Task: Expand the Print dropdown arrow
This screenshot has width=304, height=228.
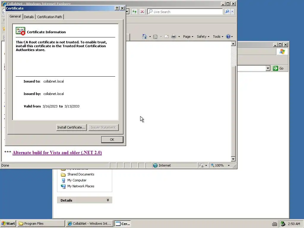Action: [x=179, y=37]
